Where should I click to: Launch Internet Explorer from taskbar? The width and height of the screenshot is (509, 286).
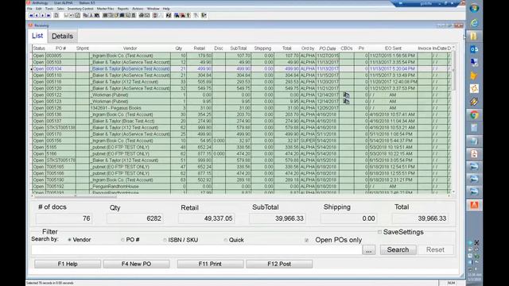click(x=474, y=23)
